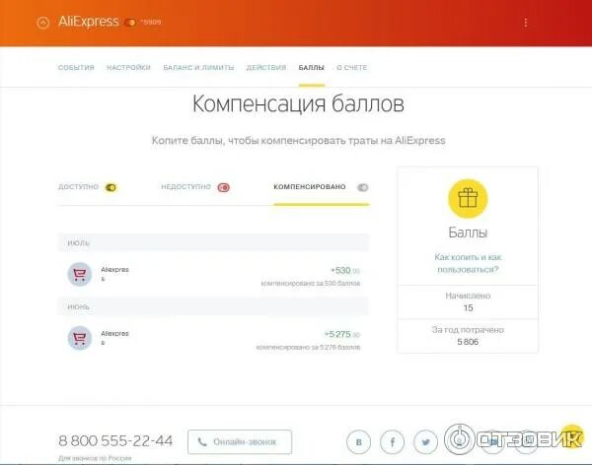Click the Онлайн-звонок button

[240, 441]
